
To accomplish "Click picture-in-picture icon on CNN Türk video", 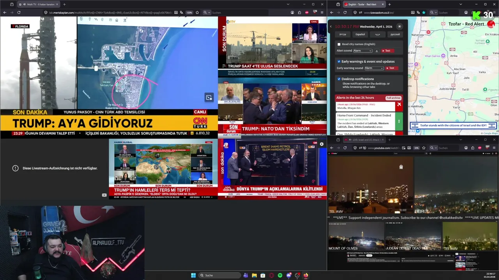I will (209, 98).
